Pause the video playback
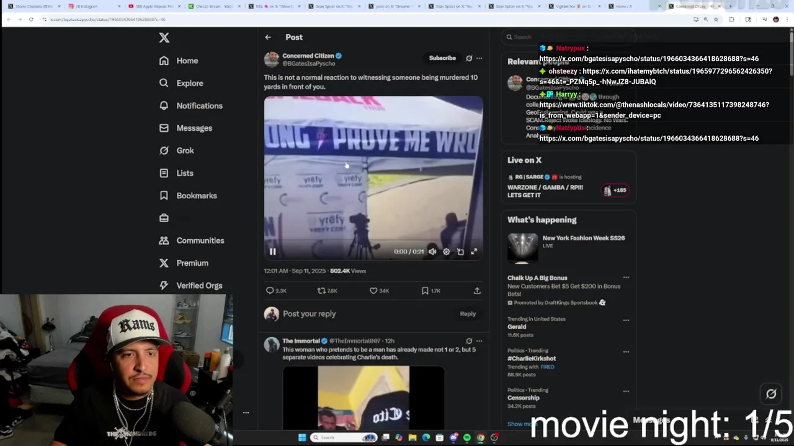The image size is (794, 446). pos(272,251)
